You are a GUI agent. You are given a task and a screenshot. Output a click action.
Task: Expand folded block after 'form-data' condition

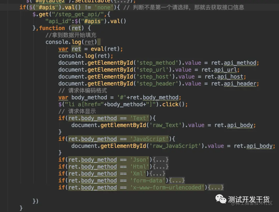[177, 180]
